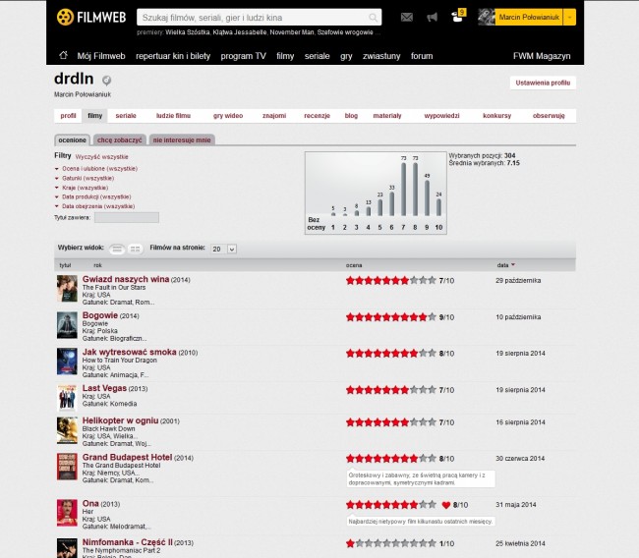Open the materiały tab
The image size is (639, 558).
(387, 116)
